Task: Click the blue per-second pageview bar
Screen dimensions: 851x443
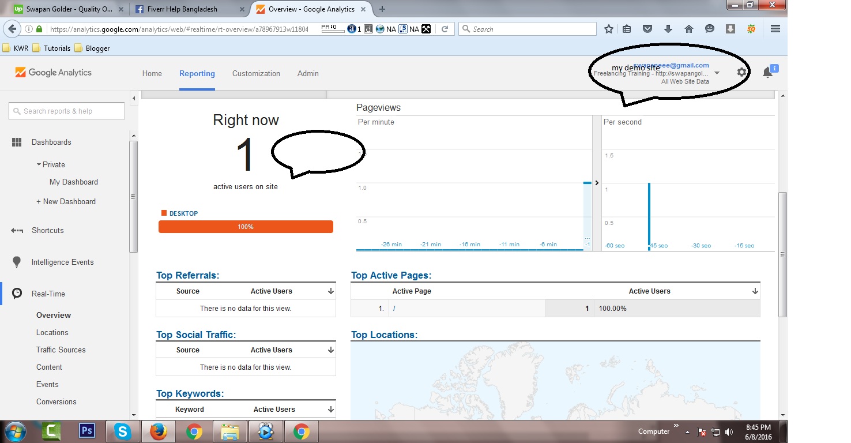Action: (649, 216)
